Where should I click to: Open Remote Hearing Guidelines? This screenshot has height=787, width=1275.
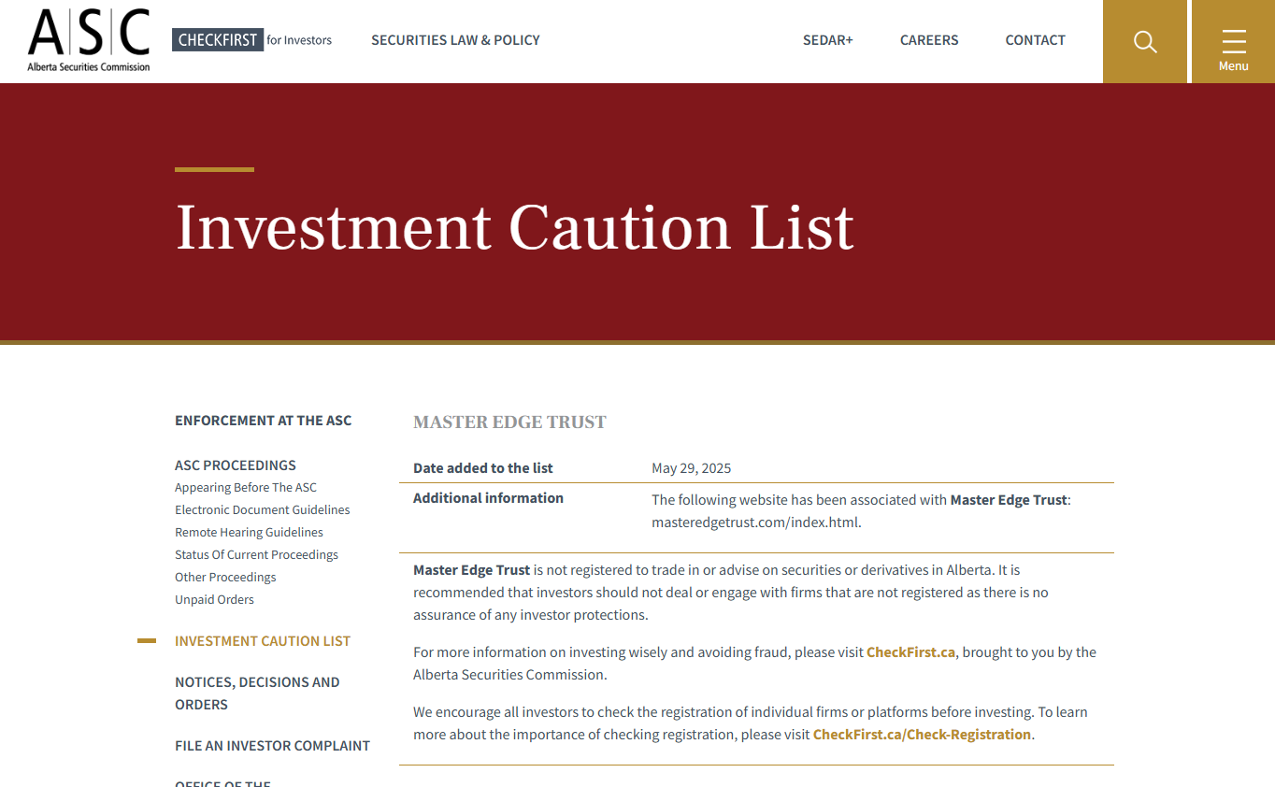(x=249, y=533)
